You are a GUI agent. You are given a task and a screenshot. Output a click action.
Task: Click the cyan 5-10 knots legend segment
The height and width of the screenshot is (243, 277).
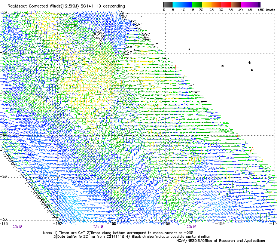point(177,4)
